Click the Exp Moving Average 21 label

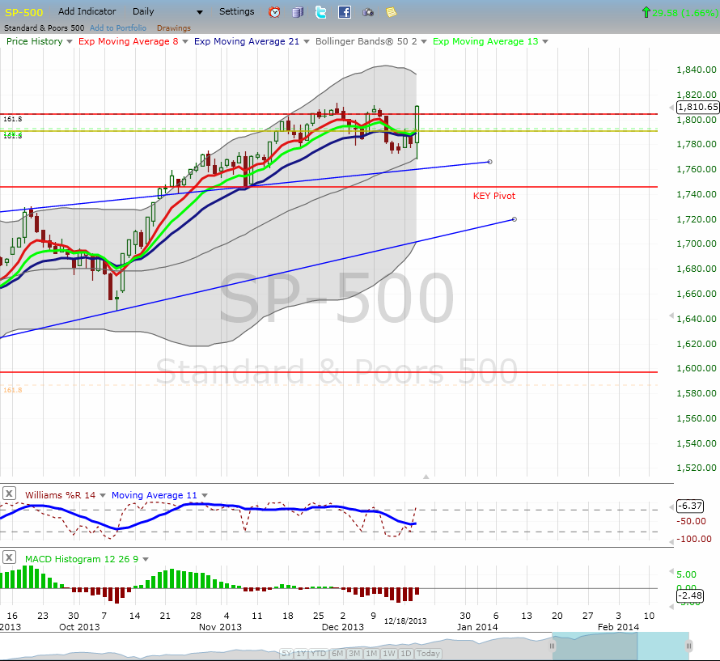pos(247,41)
